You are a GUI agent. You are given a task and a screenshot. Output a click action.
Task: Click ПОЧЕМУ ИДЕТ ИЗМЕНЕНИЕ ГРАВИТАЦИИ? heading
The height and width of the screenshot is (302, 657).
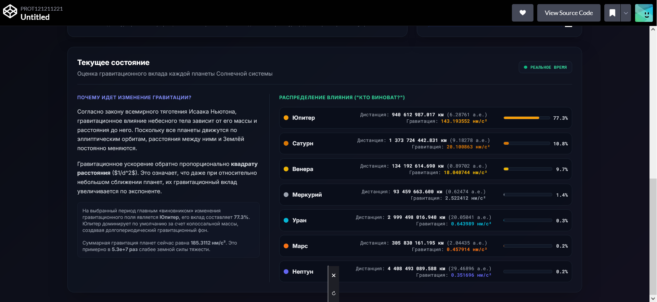pos(134,97)
